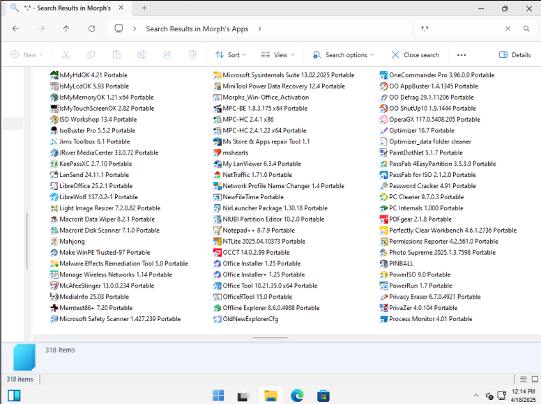Select OneCommander Pro 3.96.0.0 Portable

click(437, 75)
